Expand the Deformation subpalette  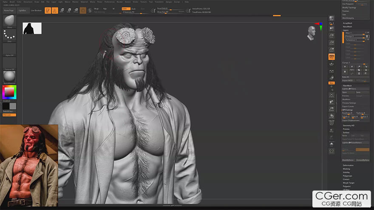coord(348,165)
